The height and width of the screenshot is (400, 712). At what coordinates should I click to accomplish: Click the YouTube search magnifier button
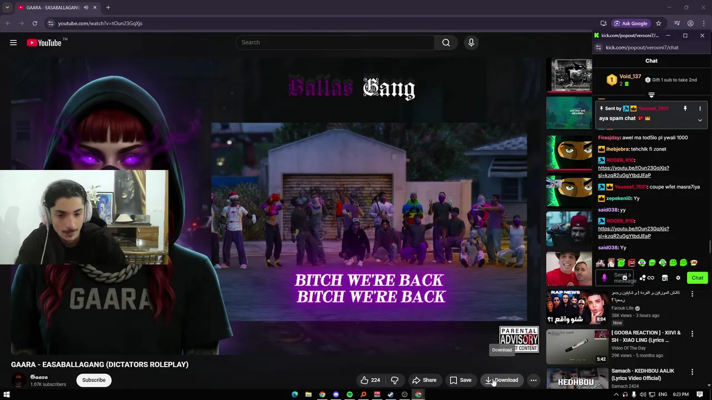[x=446, y=43]
